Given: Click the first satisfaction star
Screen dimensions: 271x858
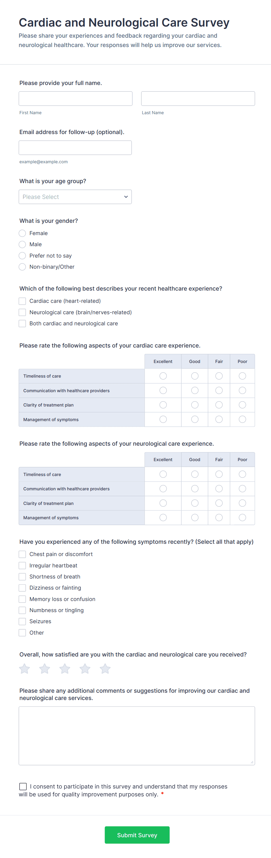Looking at the screenshot, I should [24, 668].
